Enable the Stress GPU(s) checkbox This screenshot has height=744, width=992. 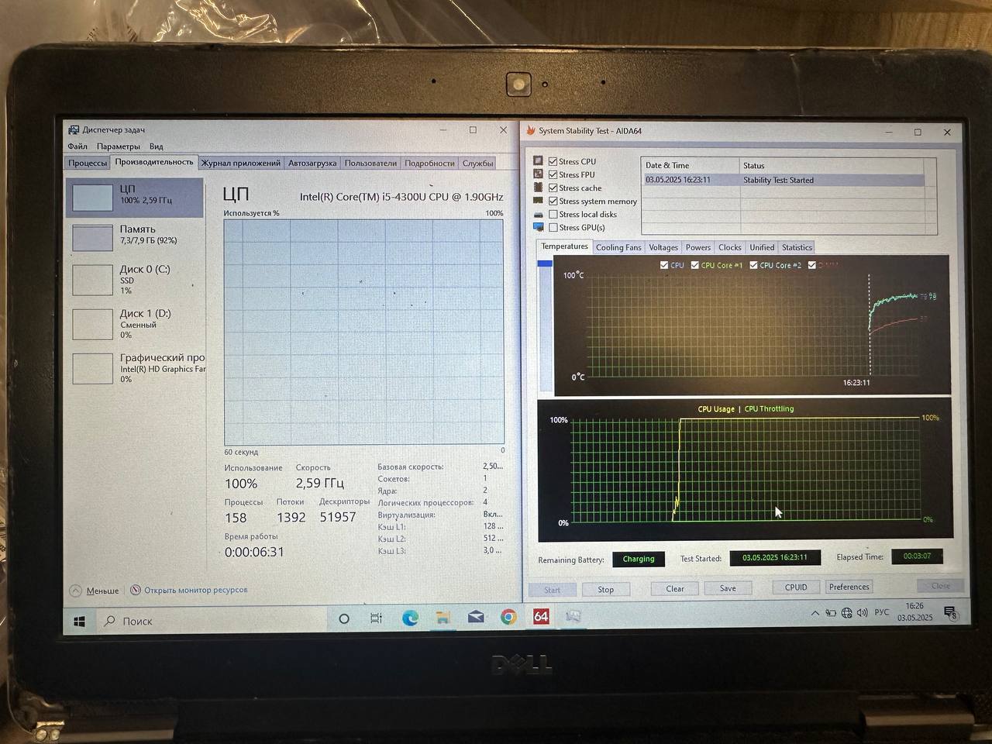[x=553, y=228]
